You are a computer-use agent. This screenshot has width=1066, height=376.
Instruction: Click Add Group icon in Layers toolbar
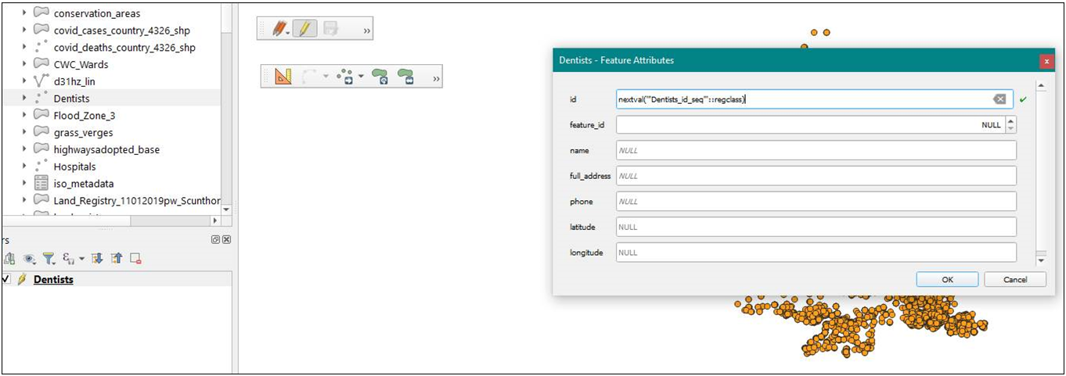click(11, 259)
